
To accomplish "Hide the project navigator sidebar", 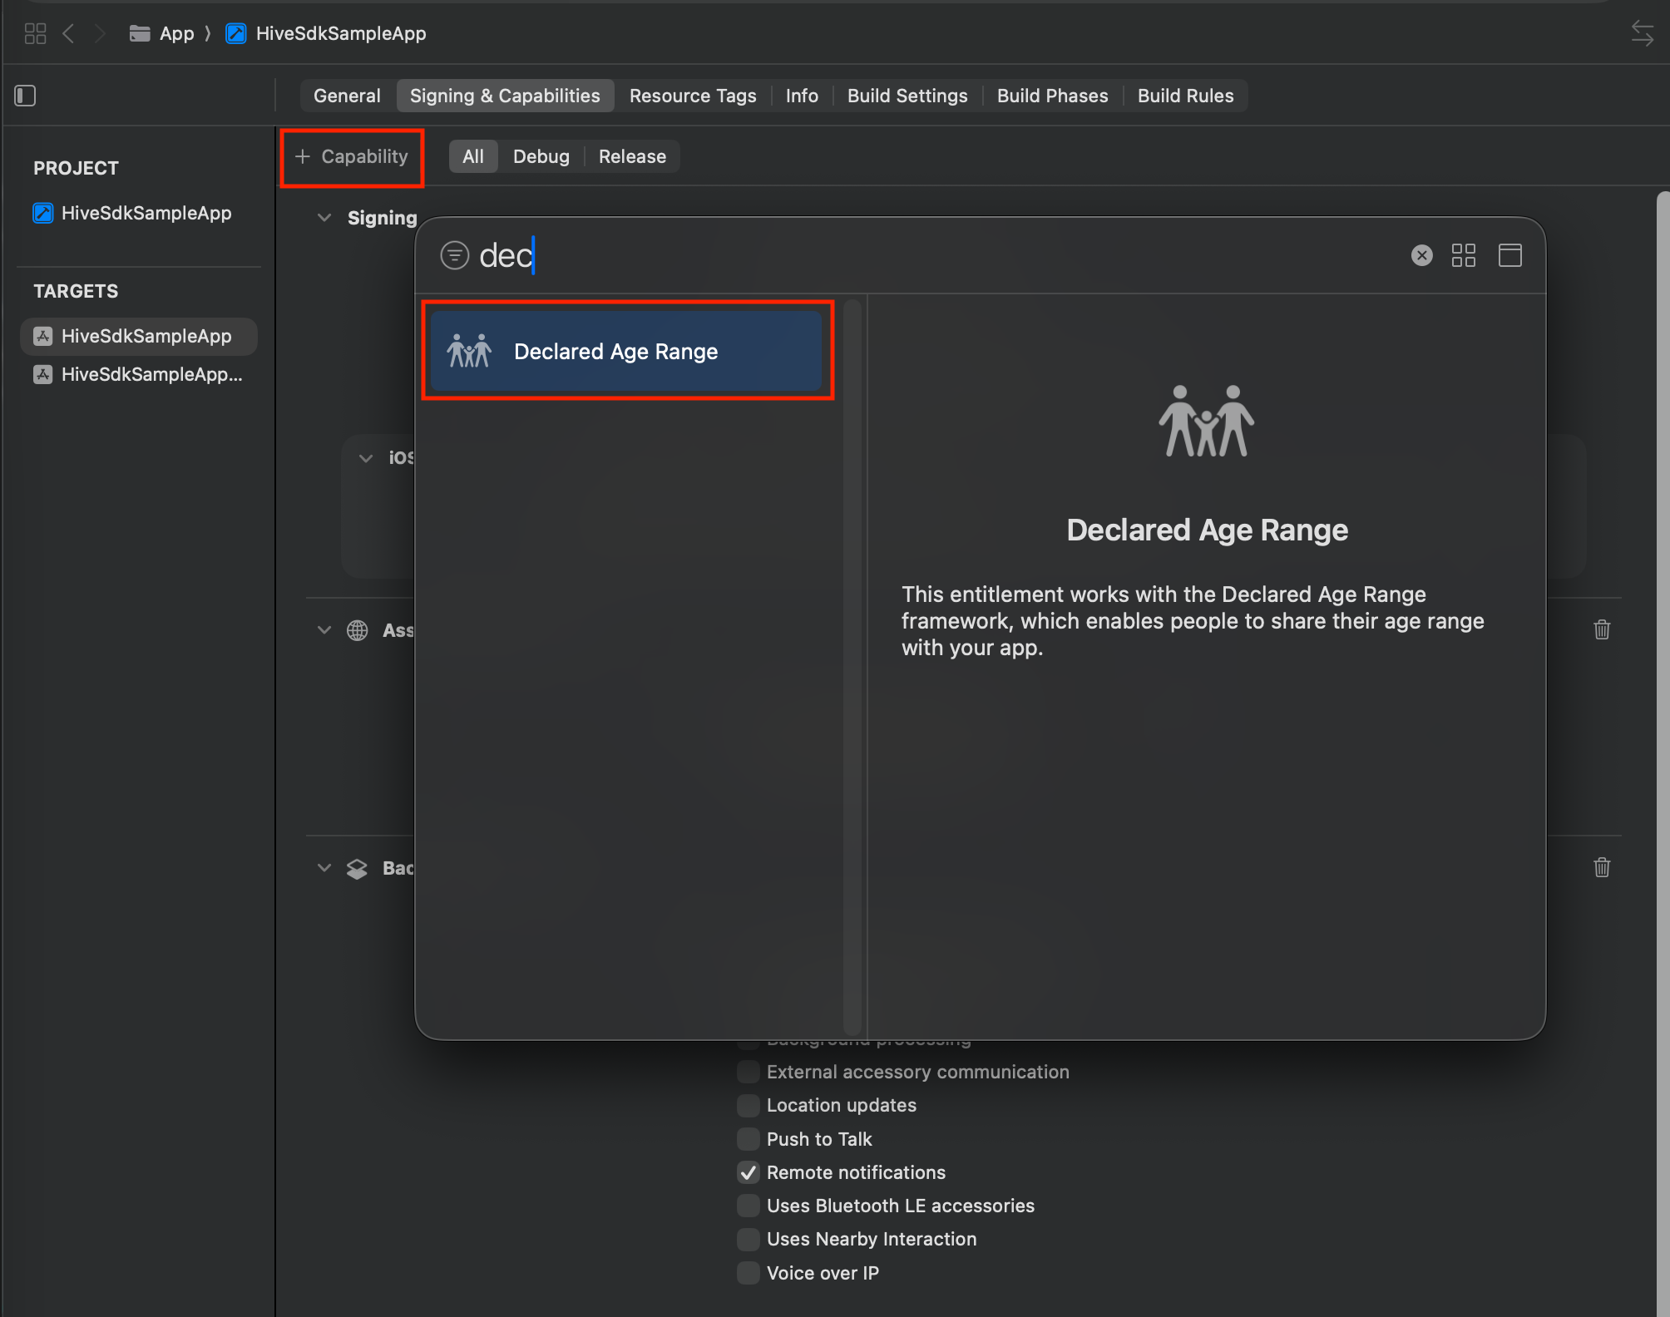I will (25, 96).
